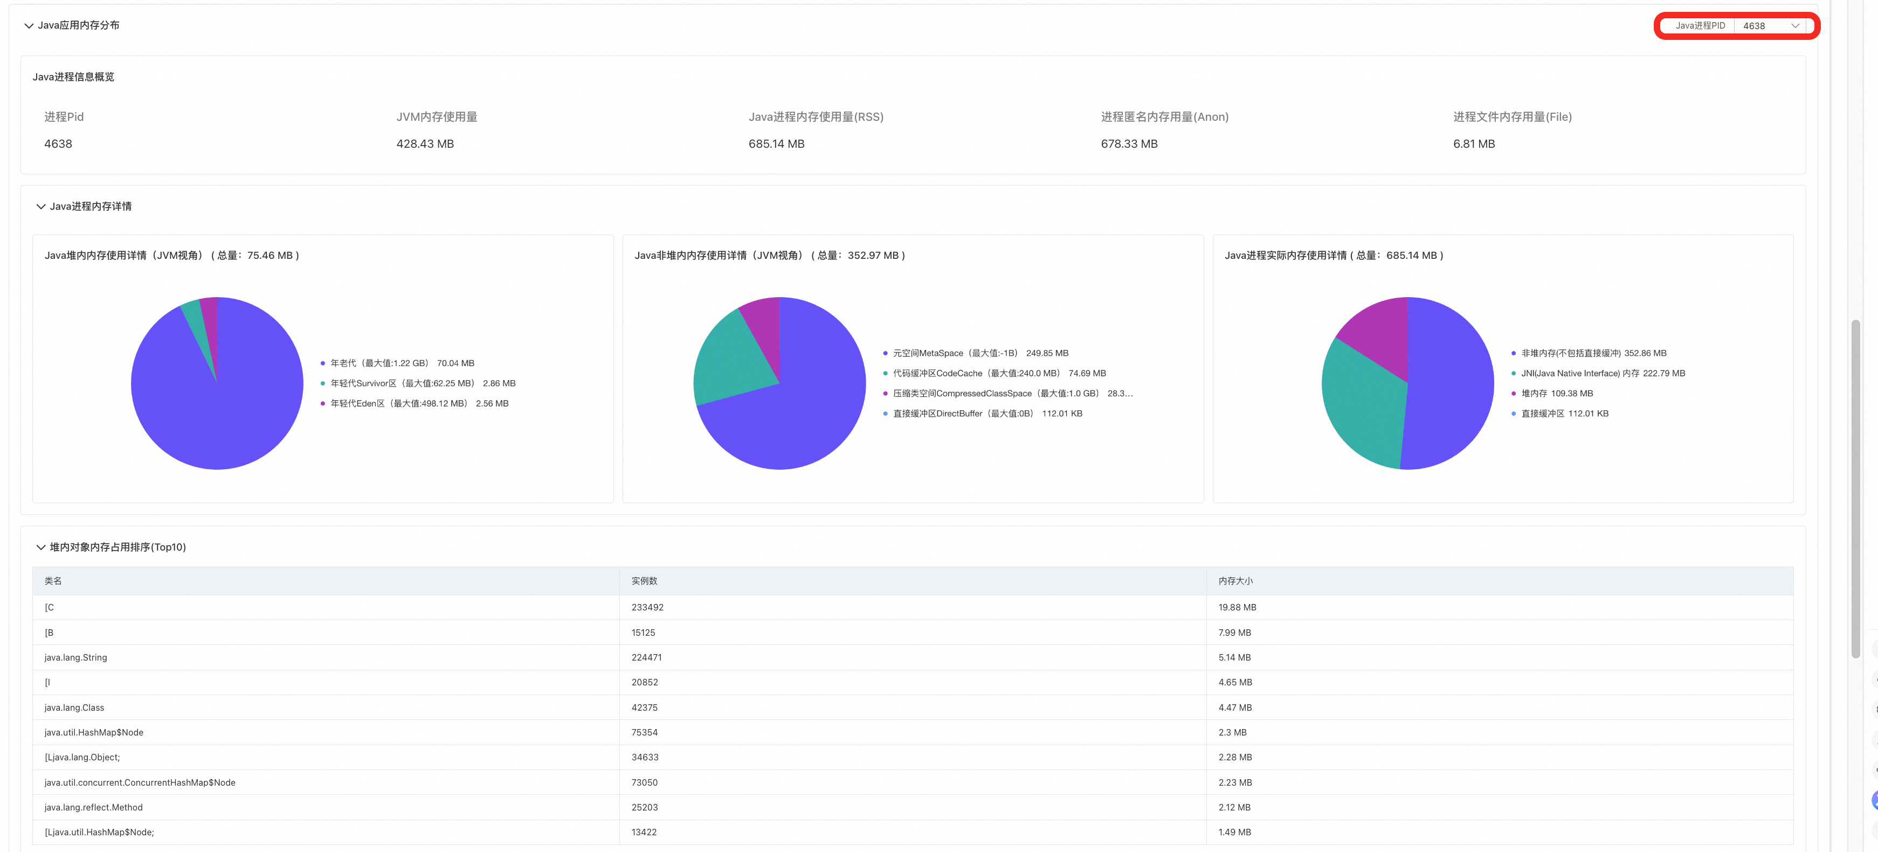Click the 非堆内存 legend marker dot
Screen dimensions: 1878x852
(1514, 353)
